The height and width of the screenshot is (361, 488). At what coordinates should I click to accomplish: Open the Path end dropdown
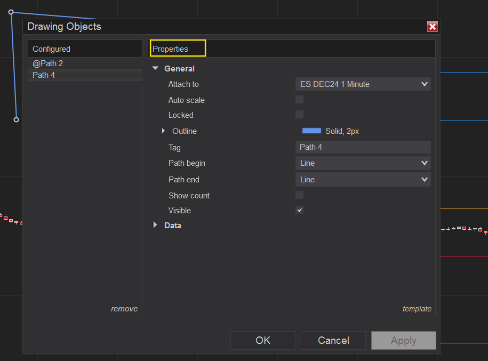[363, 180]
